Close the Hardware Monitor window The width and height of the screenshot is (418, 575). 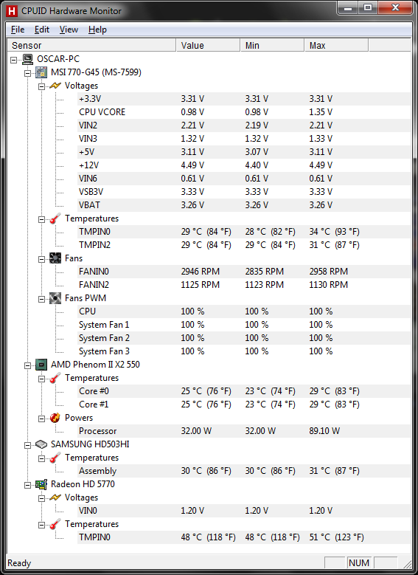395,8
